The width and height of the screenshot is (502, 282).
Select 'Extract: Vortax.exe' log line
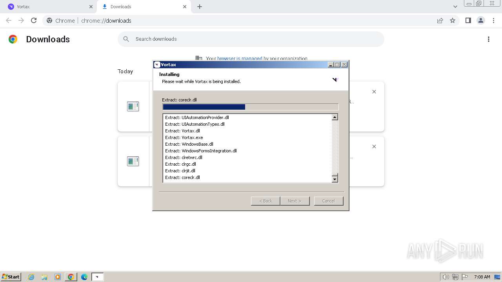(184, 137)
